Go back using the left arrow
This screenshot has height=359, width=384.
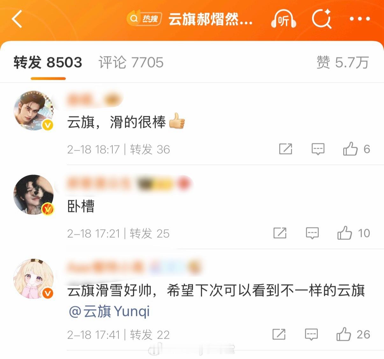17,19
